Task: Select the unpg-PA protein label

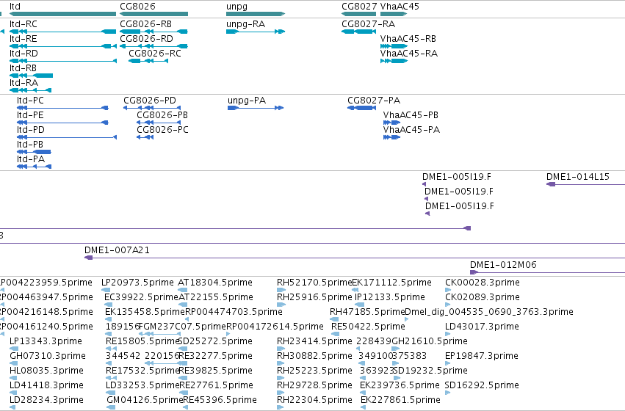Action: click(x=247, y=101)
